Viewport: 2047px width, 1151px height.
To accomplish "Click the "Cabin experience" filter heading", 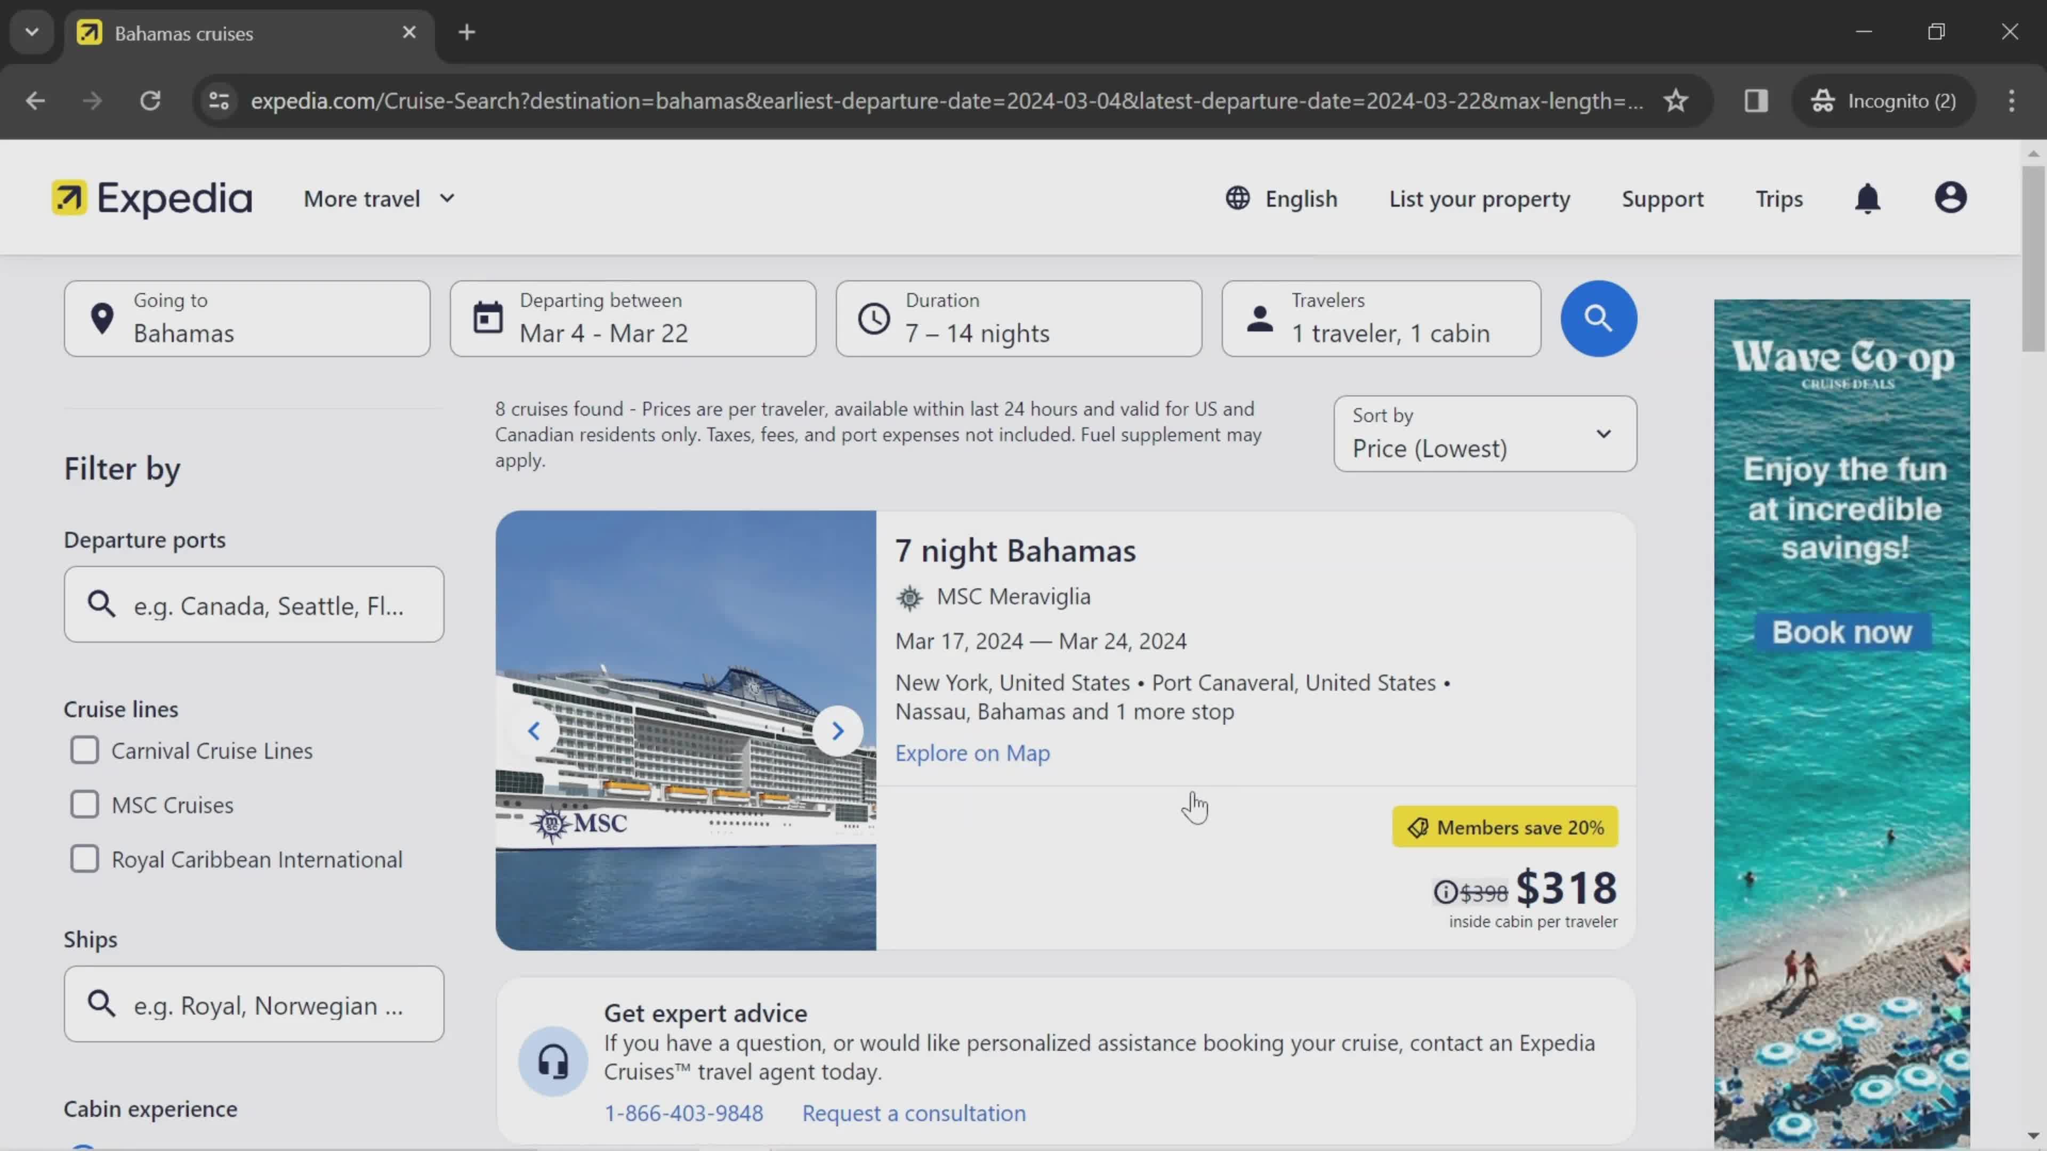I will pyautogui.click(x=150, y=1109).
